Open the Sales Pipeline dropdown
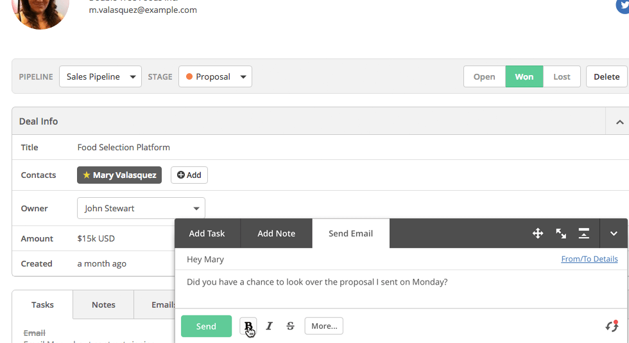 tap(100, 76)
